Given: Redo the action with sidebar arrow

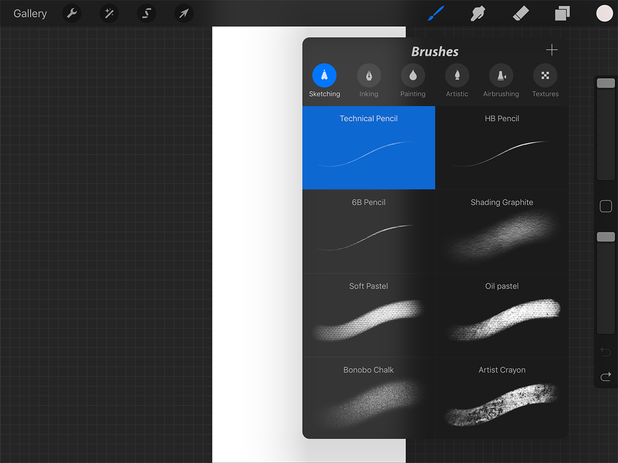Looking at the screenshot, I should pos(606,377).
